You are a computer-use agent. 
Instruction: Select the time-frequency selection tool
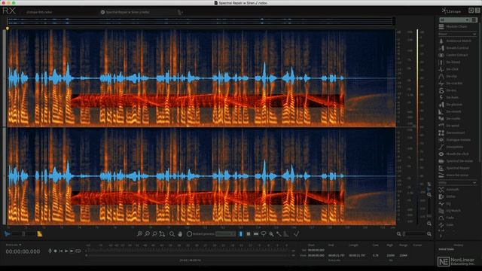(x=249, y=234)
